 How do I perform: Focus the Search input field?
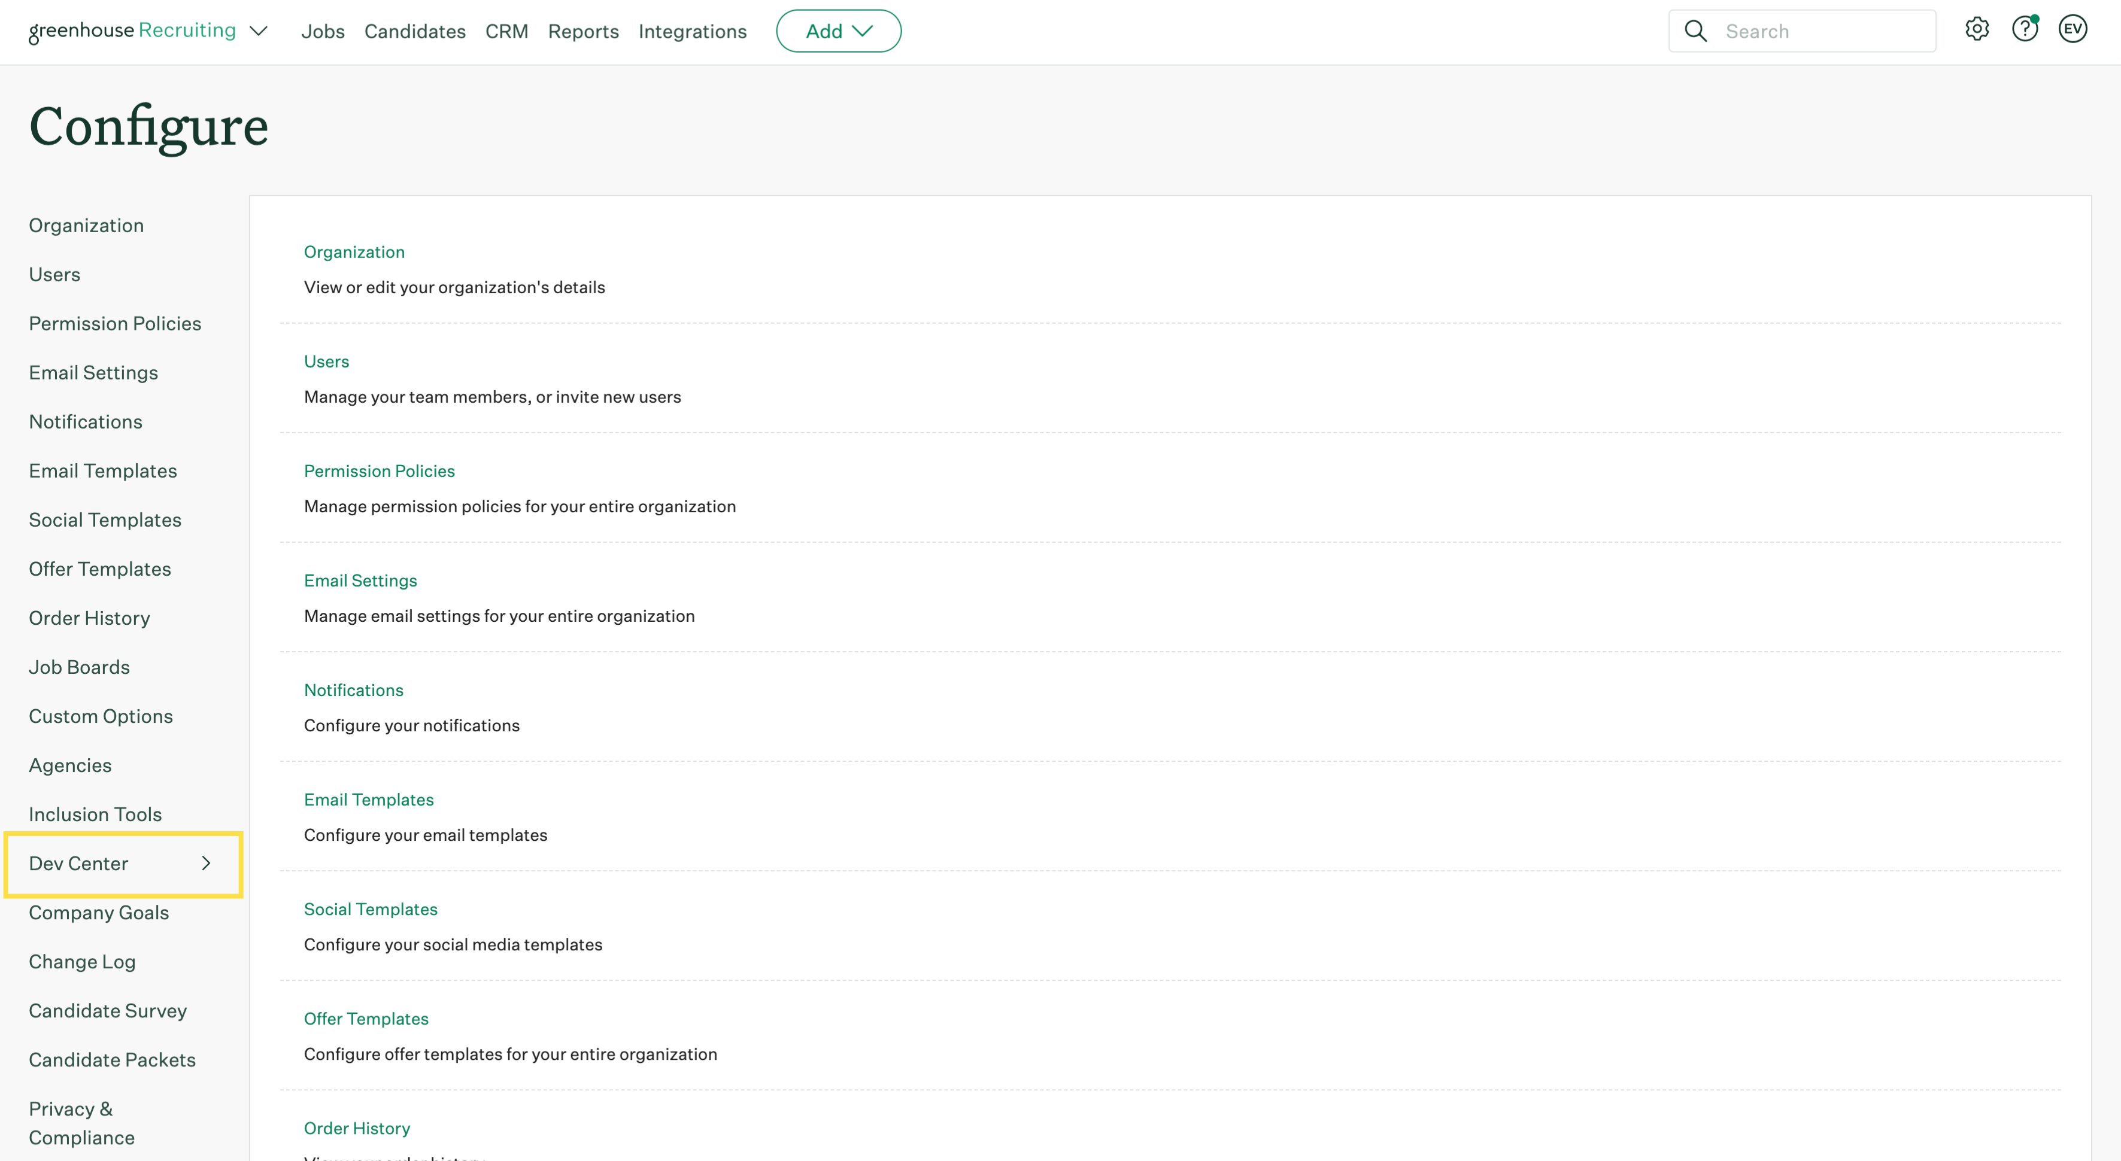click(1820, 31)
